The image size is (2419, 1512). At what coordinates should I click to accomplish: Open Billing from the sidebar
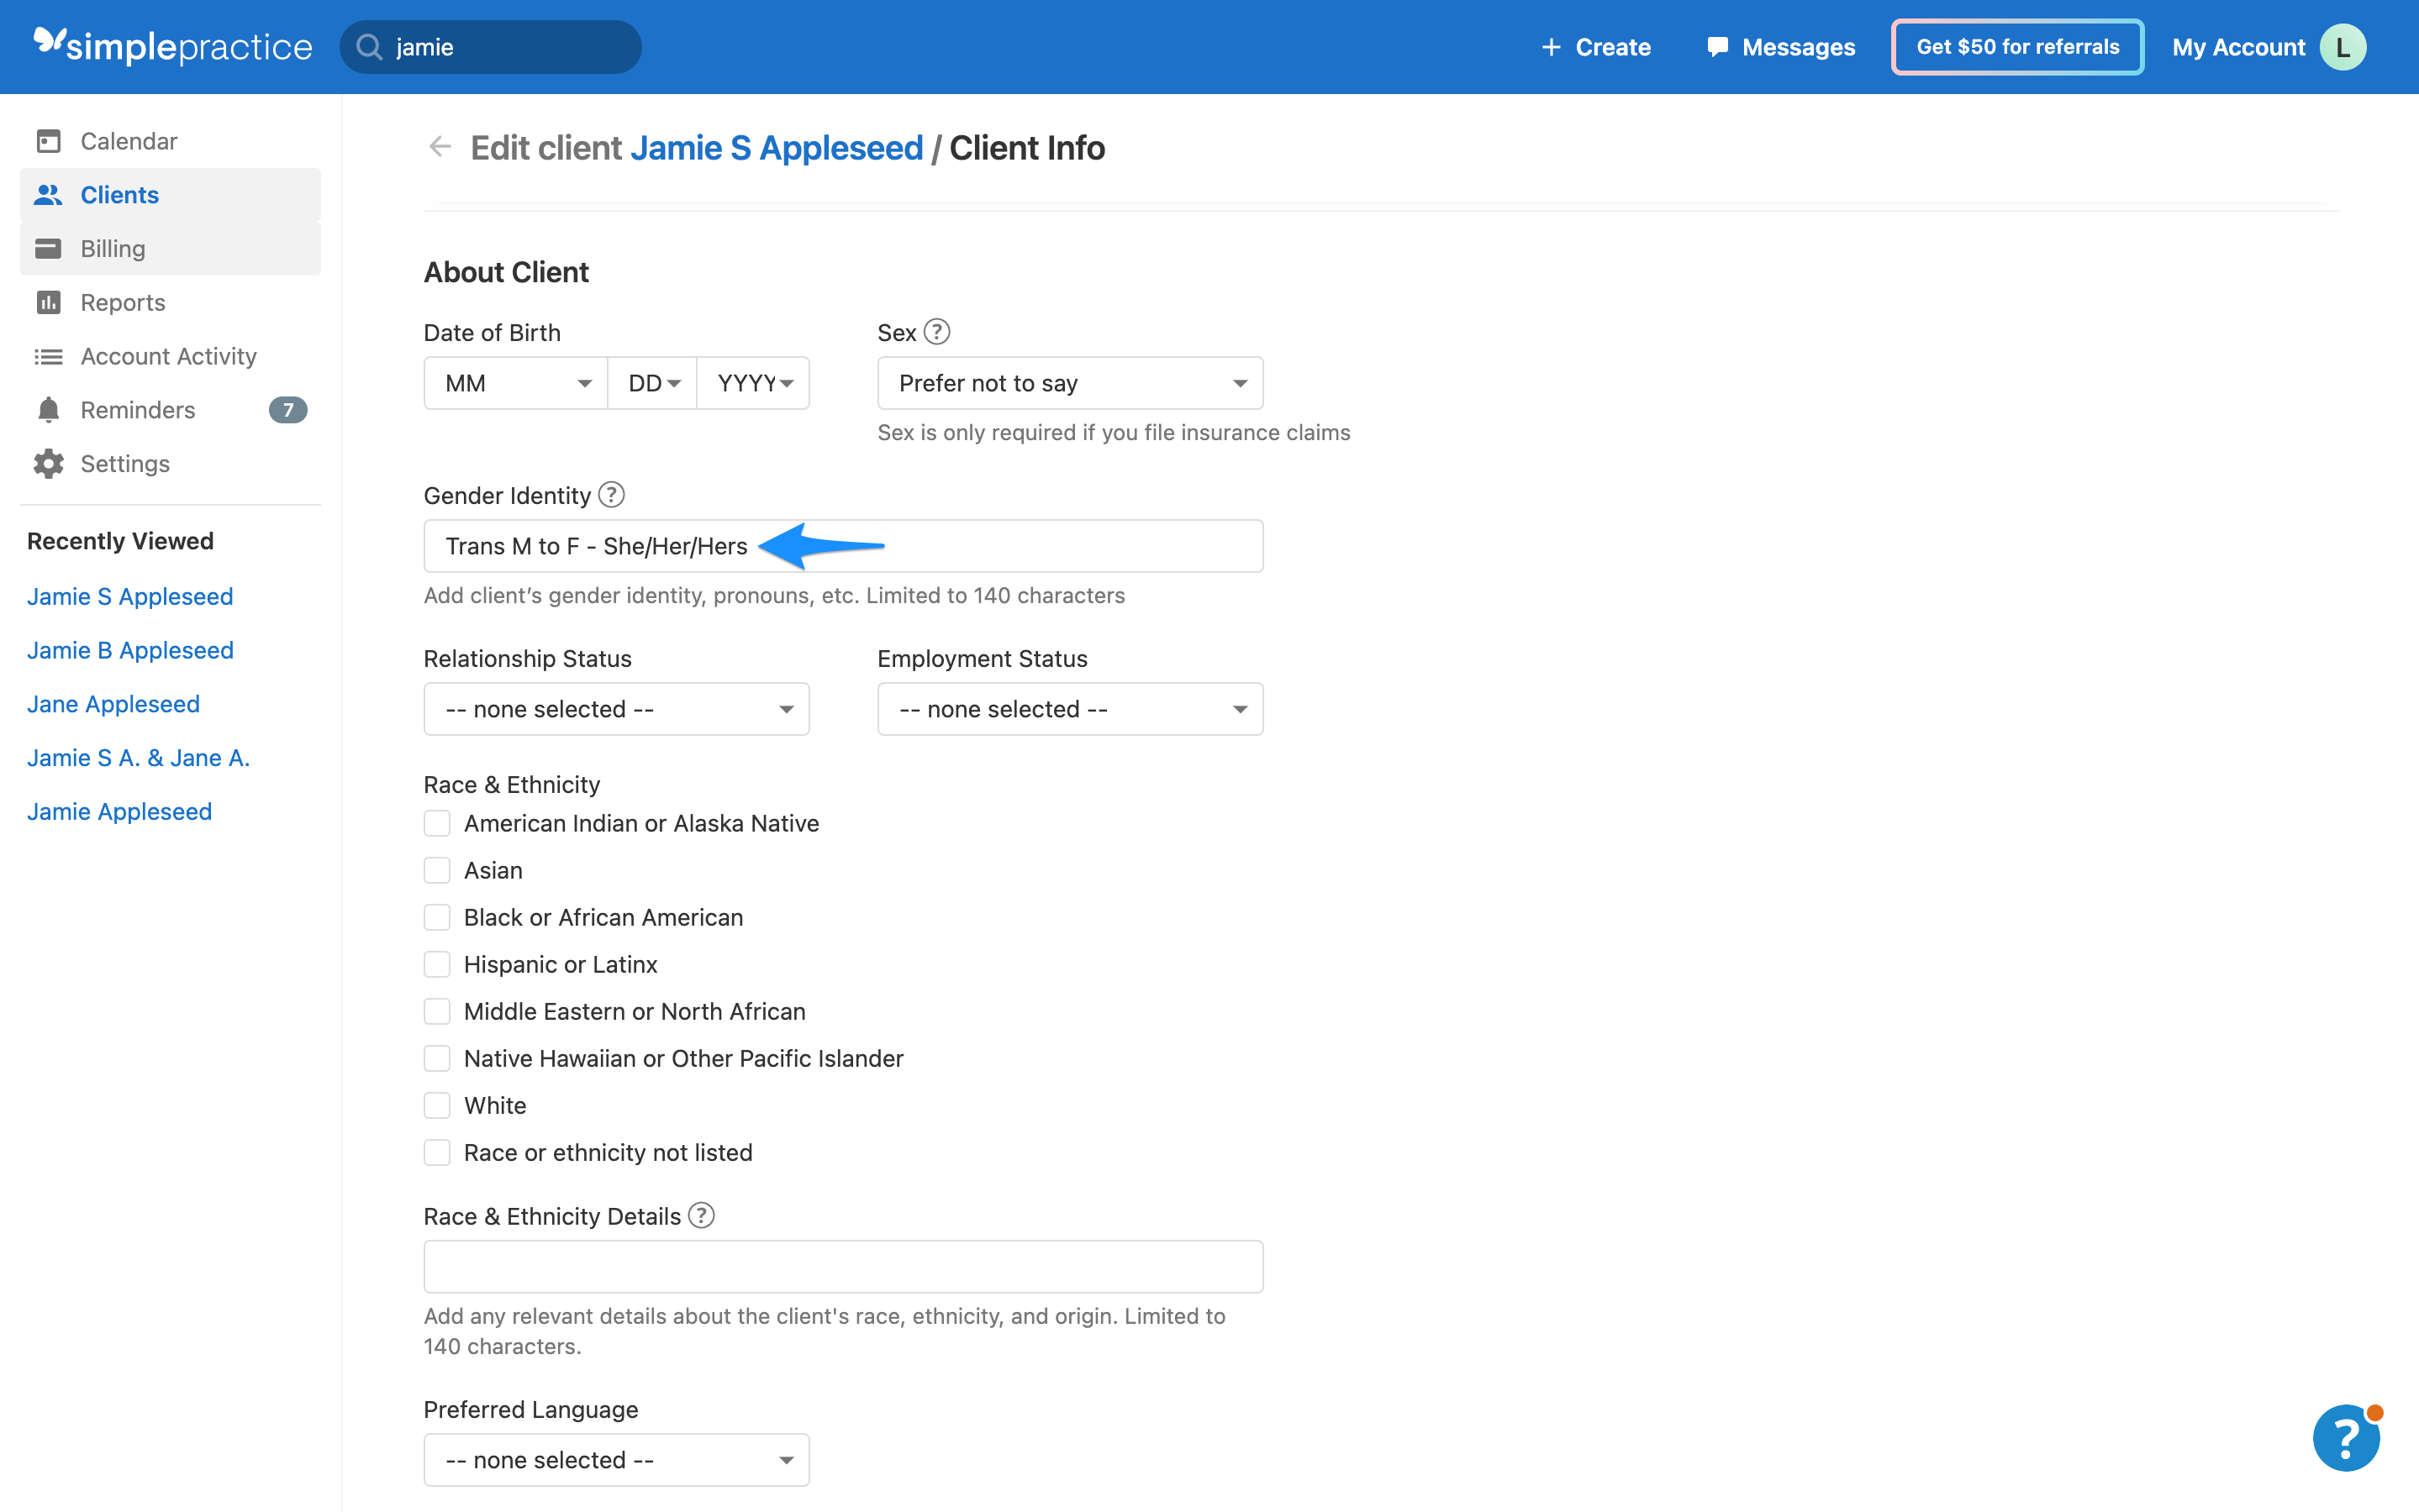click(x=112, y=248)
